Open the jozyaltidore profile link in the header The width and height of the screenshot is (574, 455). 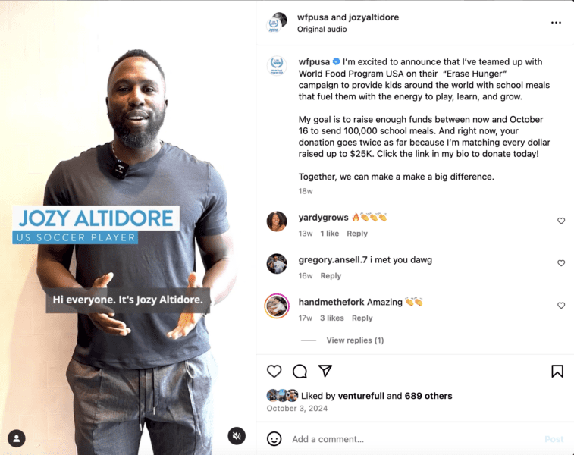[x=373, y=17]
